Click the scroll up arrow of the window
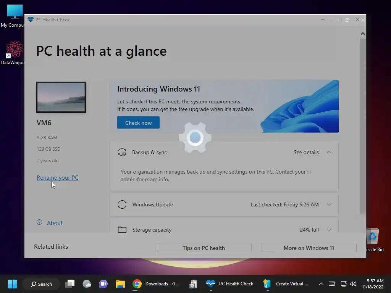The height and width of the screenshot is (293, 391). click(363, 34)
